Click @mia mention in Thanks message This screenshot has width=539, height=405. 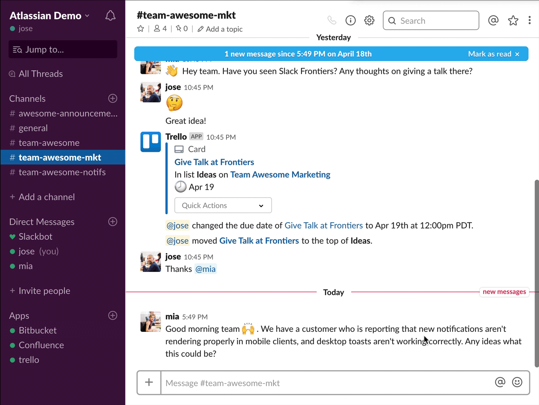click(x=205, y=269)
